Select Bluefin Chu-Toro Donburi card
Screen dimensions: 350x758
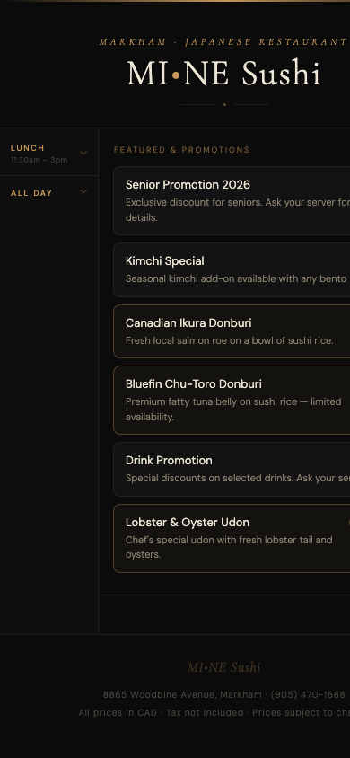(232, 400)
